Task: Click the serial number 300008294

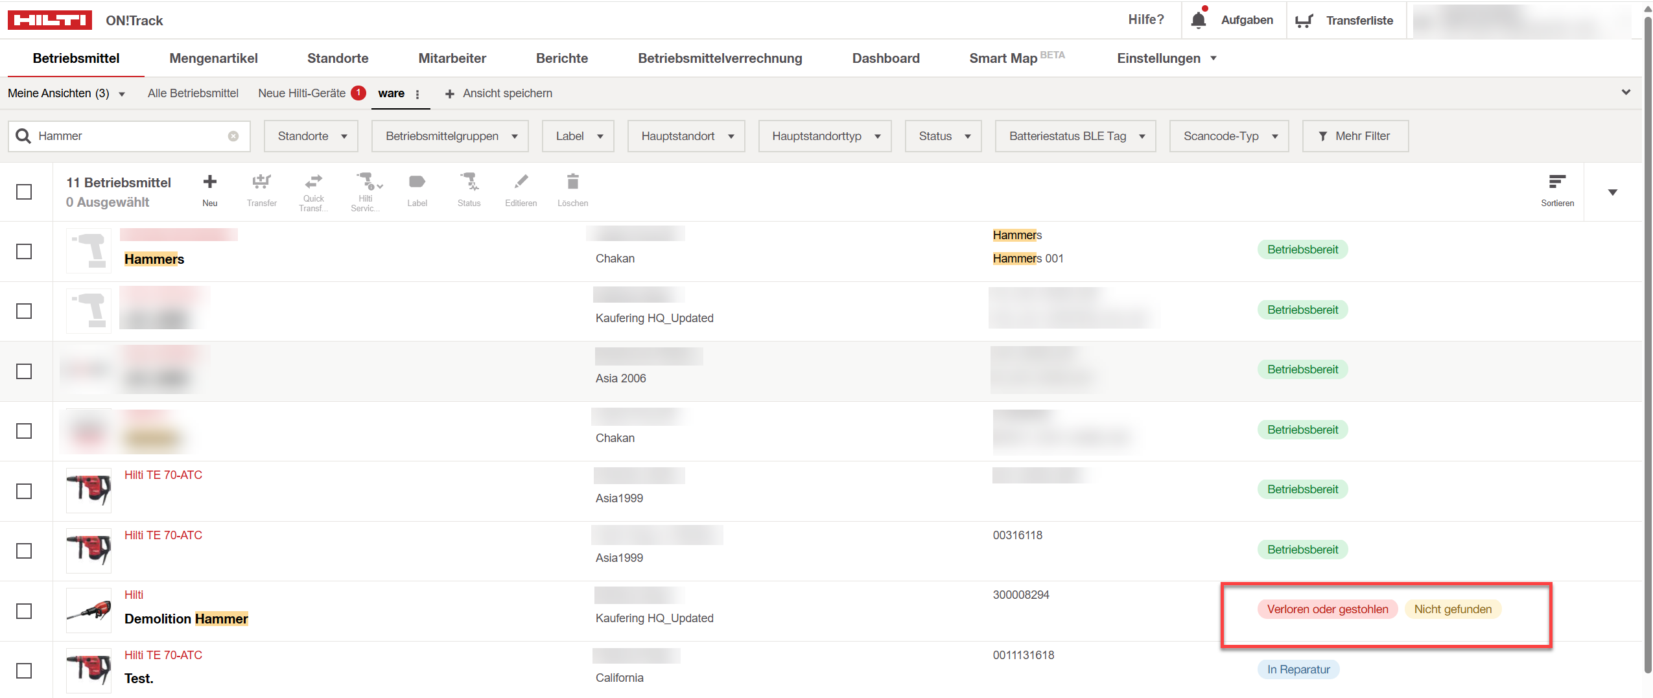Action: tap(1021, 595)
